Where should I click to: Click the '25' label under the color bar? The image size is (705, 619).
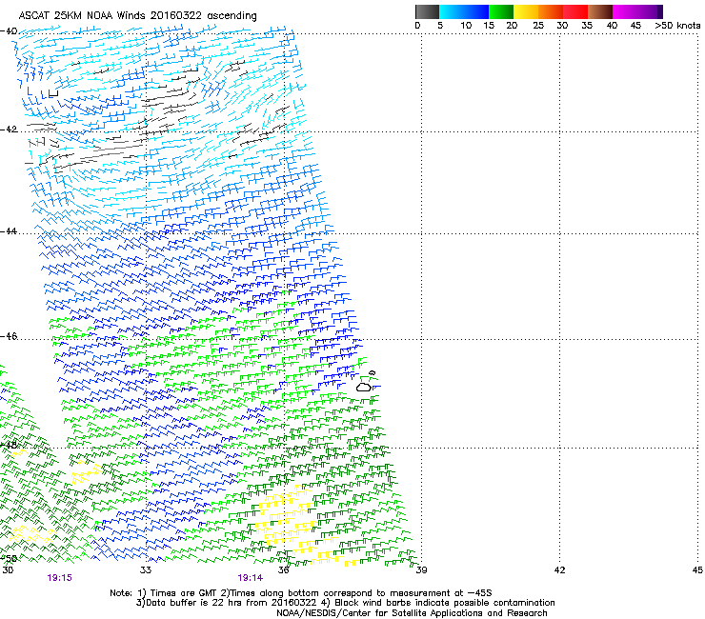point(538,26)
